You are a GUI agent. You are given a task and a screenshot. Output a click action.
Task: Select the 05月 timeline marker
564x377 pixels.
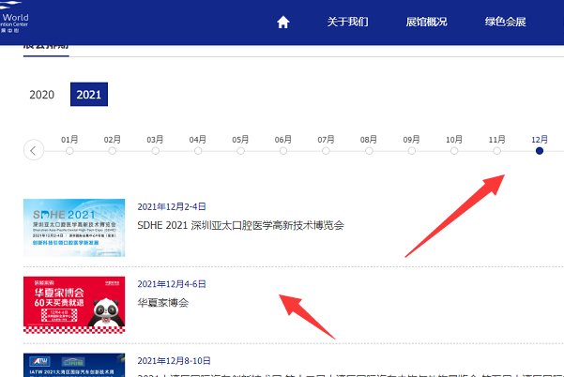(240, 151)
